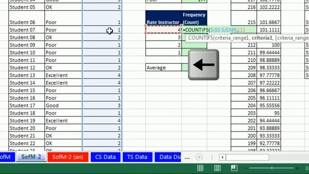Open the partially visible ofM sheet tab

(7, 157)
